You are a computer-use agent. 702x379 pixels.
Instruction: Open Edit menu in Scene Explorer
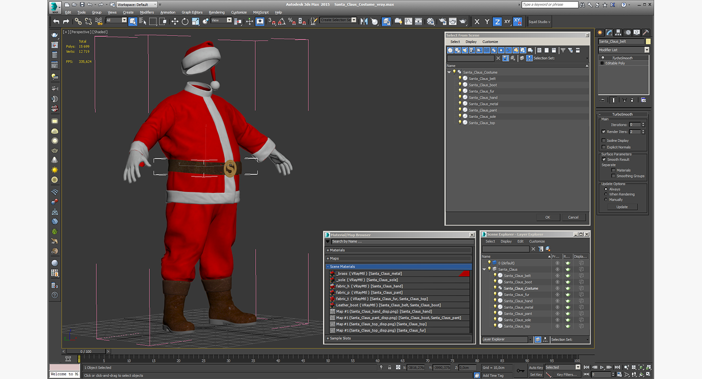[520, 241]
